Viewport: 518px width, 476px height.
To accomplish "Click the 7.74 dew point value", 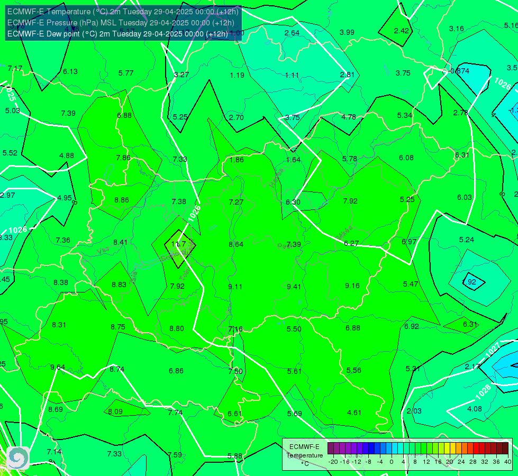I will pos(175,413).
